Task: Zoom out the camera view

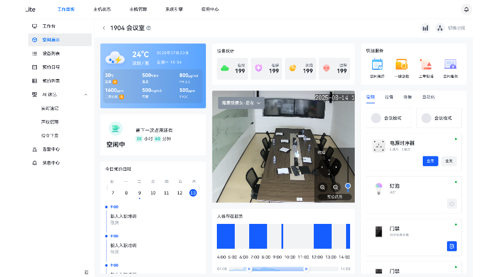Action: (336, 188)
